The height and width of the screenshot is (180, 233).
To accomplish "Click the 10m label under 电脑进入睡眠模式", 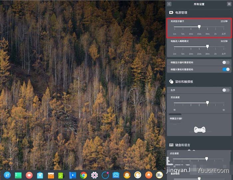I will [x=191, y=54].
